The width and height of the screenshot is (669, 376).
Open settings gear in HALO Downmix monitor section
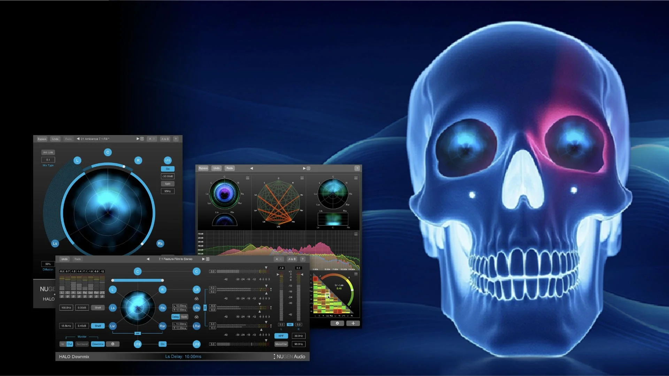(113, 344)
